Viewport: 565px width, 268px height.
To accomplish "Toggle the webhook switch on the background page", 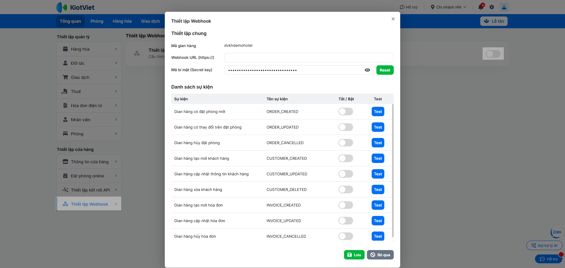I will 493,54.
